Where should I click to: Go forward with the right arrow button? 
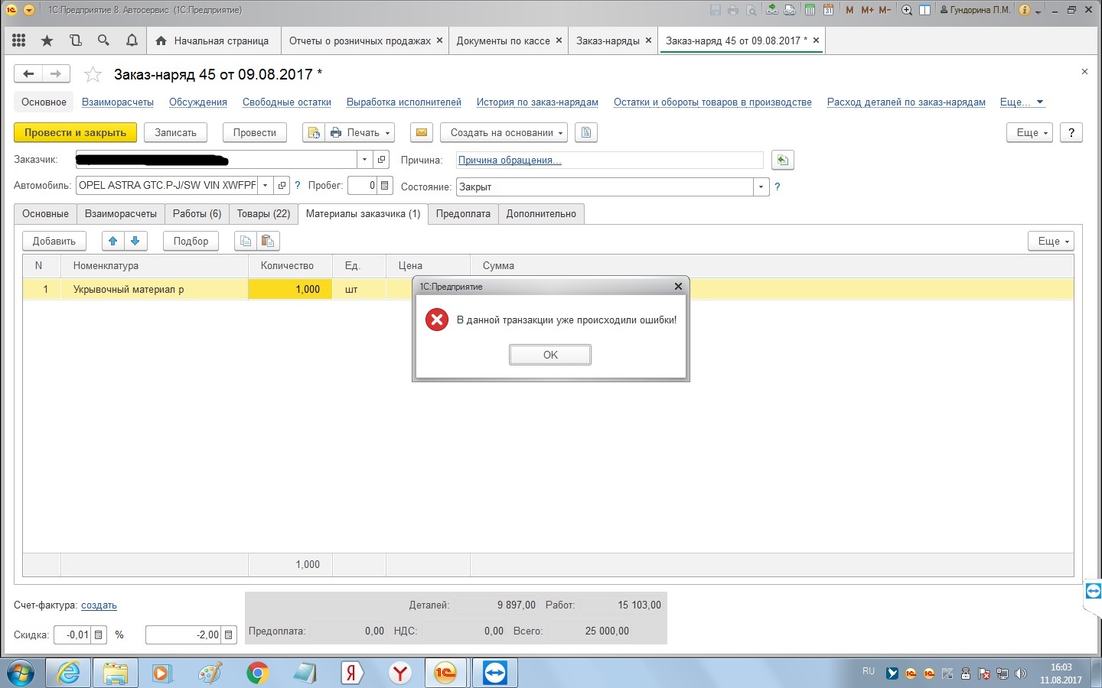56,74
